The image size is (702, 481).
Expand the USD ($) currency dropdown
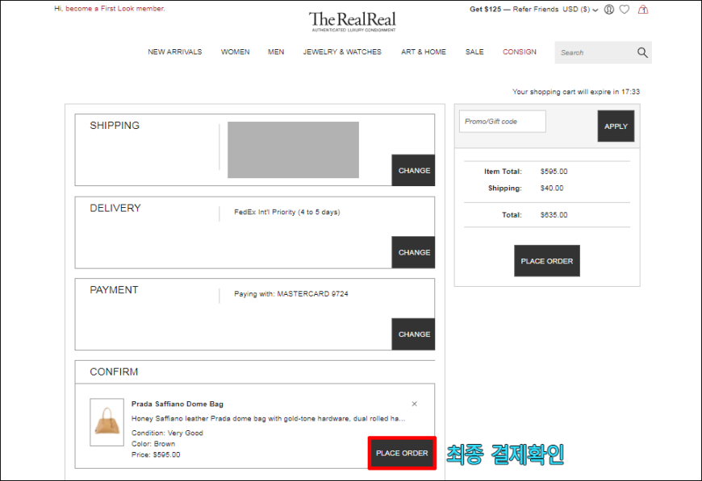[580, 10]
